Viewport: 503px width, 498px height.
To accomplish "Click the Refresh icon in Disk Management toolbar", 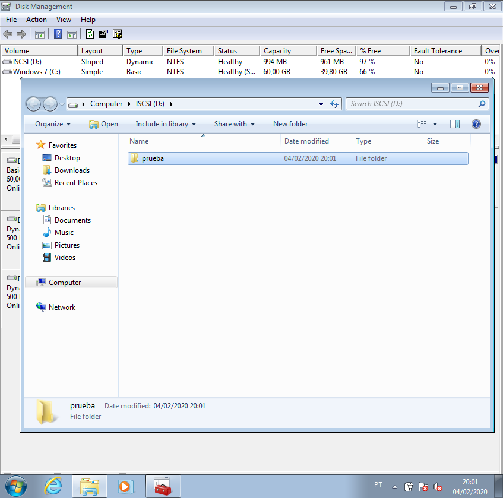I will 90,34.
